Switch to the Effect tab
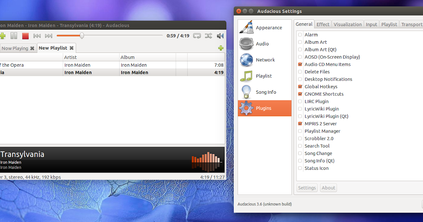This screenshot has height=222, width=423. coord(323,24)
